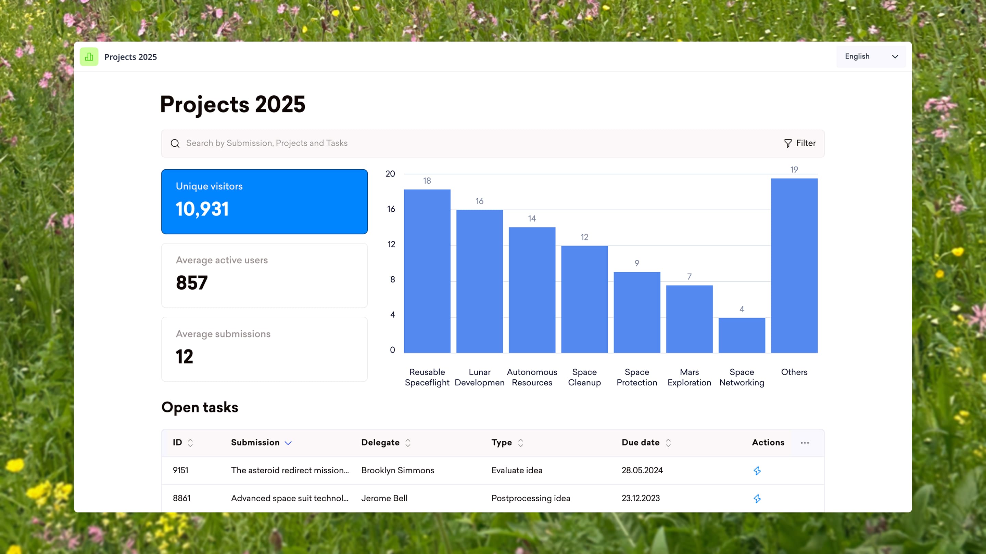This screenshot has height=554, width=986.
Task: Click the Type column header label
Action: (x=502, y=443)
